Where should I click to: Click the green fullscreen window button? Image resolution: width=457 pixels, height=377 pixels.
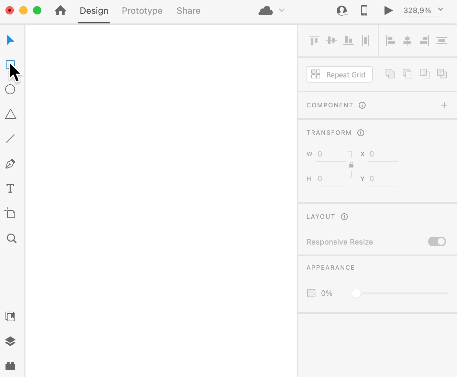pyautogui.click(x=37, y=11)
